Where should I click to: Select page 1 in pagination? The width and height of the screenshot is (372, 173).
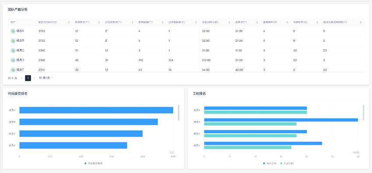(x=28, y=78)
